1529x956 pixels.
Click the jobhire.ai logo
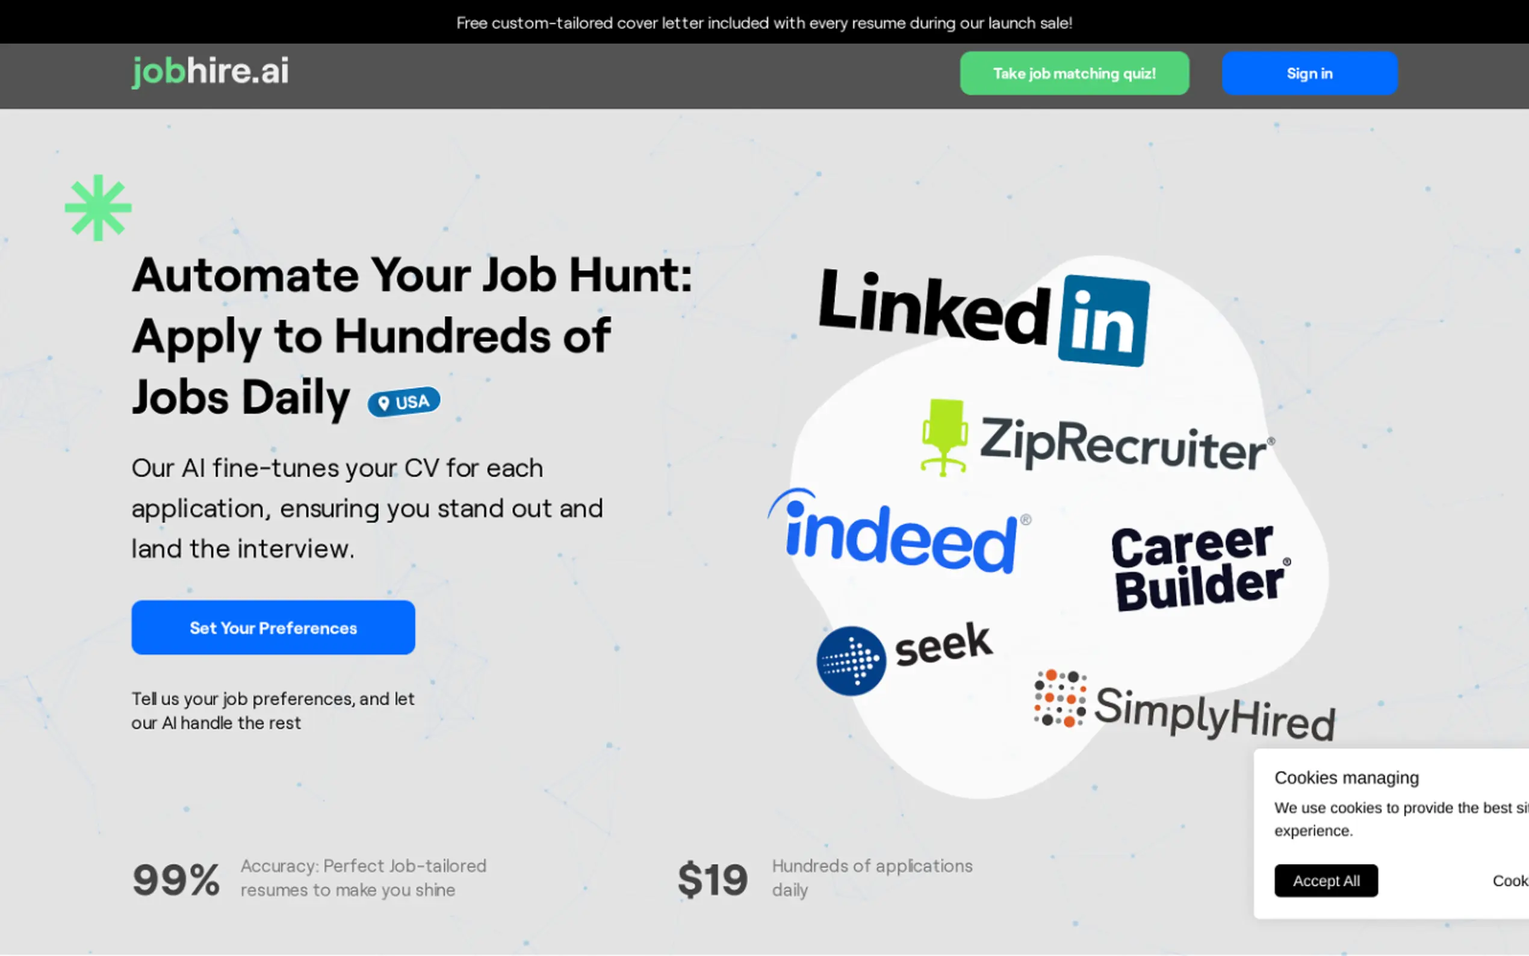click(x=210, y=71)
